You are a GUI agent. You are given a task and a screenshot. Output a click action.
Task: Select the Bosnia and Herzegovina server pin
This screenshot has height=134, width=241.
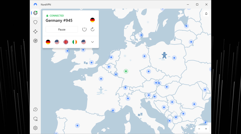[x=164, y=107]
